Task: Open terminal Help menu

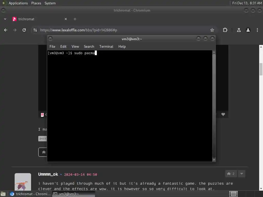Action: click(122, 47)
